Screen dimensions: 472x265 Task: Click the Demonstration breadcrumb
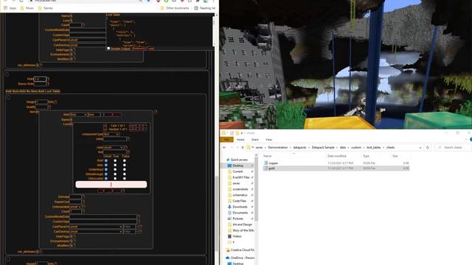click(x=278, y=147)
